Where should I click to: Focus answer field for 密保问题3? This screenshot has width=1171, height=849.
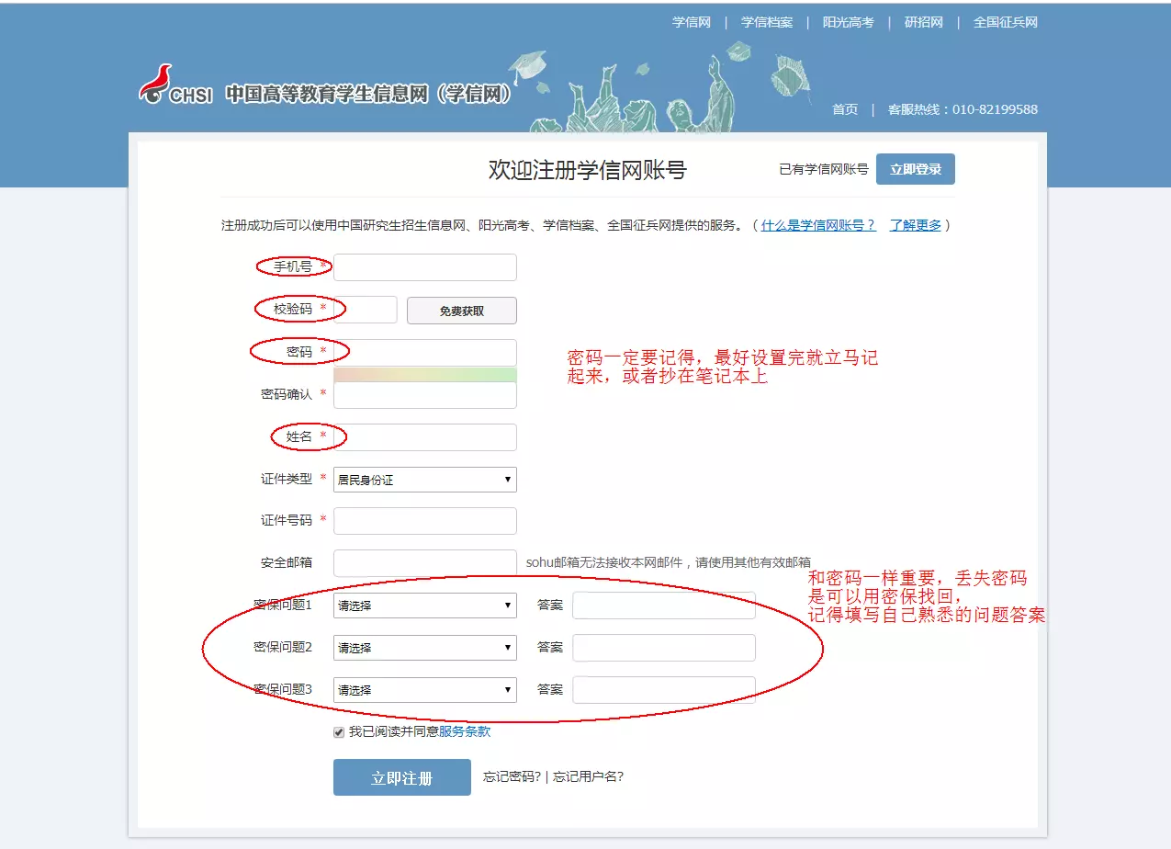pos(664,690)
